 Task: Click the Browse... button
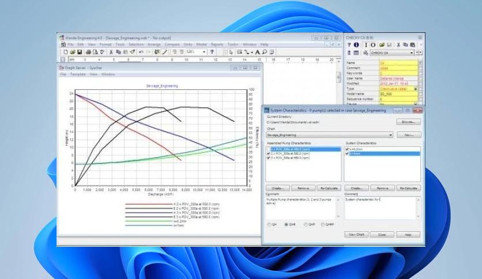[x=408, y=122]
